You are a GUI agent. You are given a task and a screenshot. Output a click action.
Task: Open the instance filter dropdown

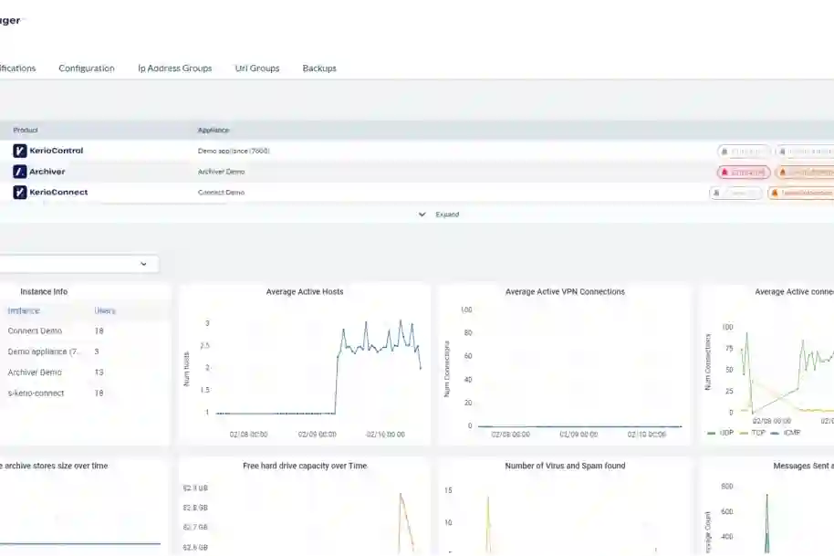(x=78, y=264)
